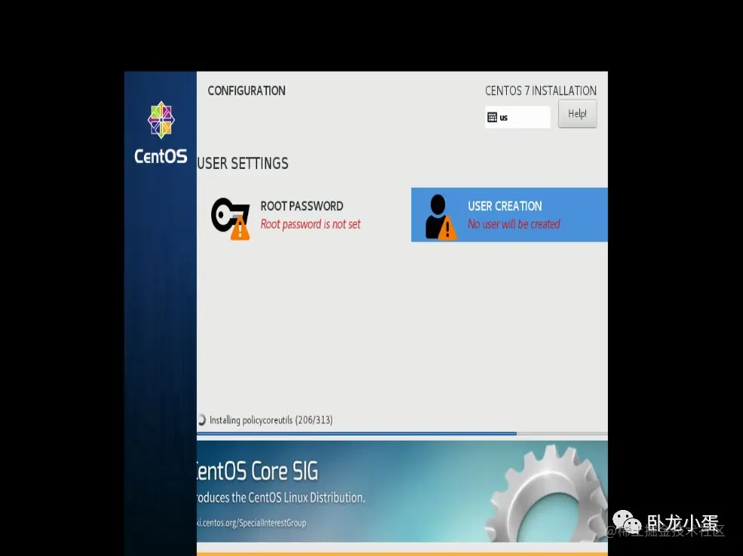Click the CONFIGURATION heading

coord(247,91)
